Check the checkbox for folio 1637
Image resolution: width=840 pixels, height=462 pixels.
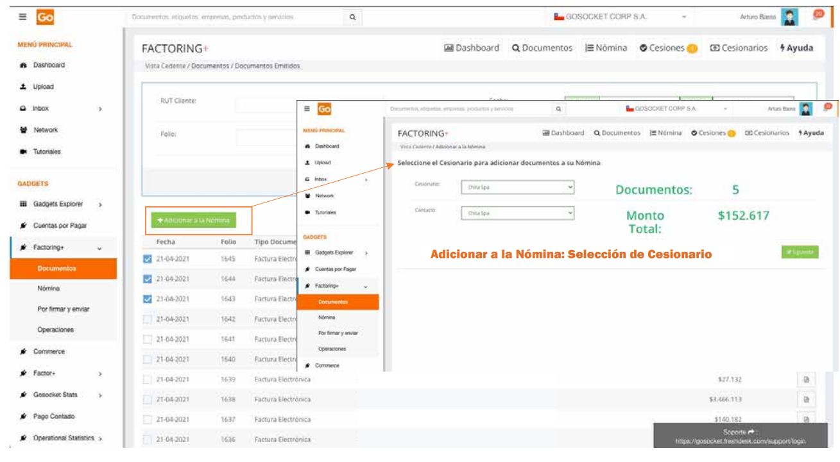pyautogui.click(x=148, y=419)
